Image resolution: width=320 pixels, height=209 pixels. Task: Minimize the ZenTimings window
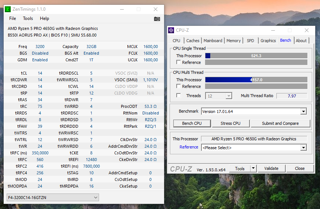(122, 9)
